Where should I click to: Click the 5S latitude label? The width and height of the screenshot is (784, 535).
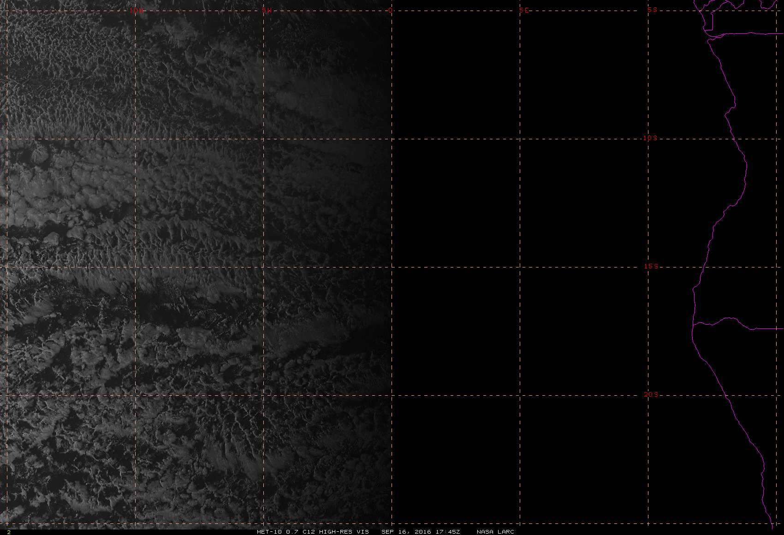653,10
